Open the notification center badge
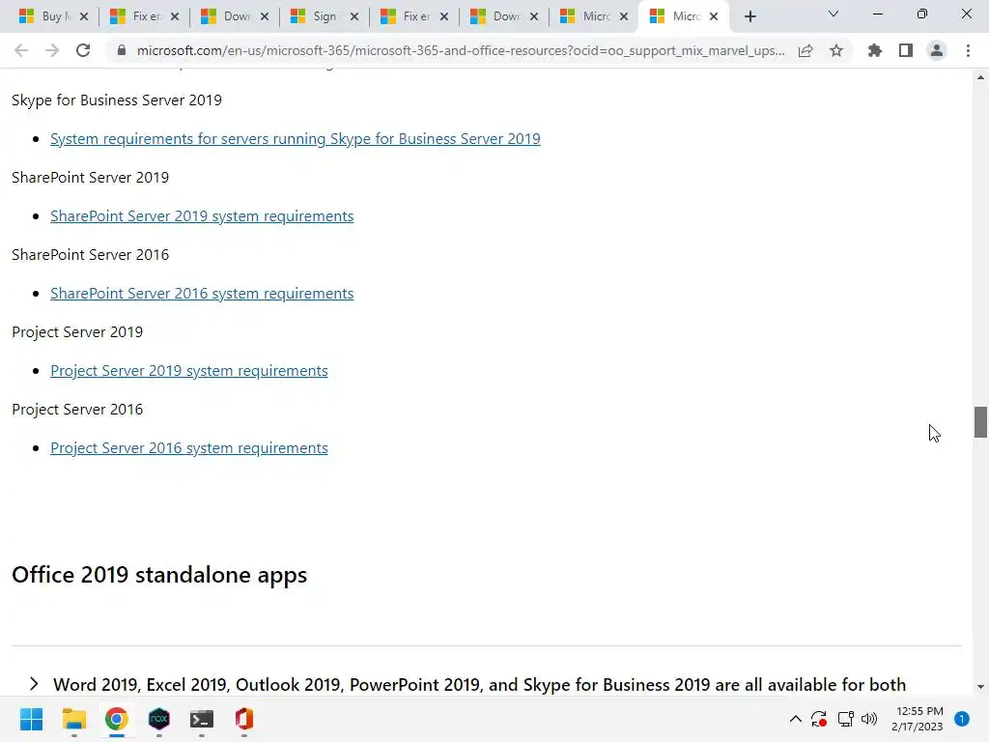This screenshot has height=742, width=989. coord(962,719)
